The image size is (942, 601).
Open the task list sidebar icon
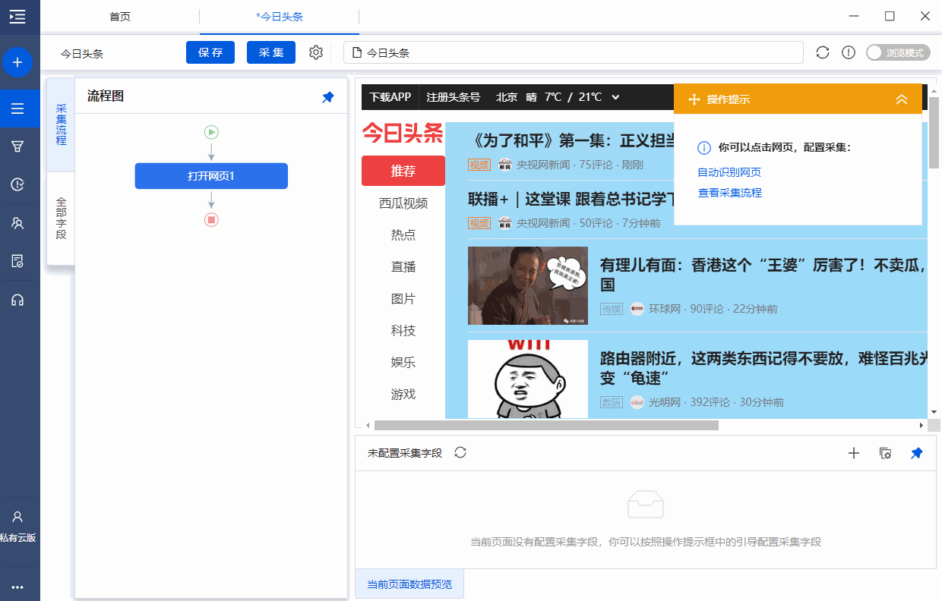click(17, 109)
